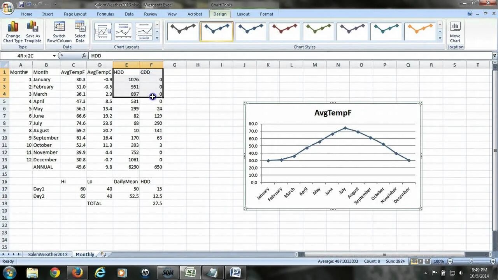Click the Insert Worksheet tab icon
This screenshot has width=498, height=280.
click(x=103, y=254)
